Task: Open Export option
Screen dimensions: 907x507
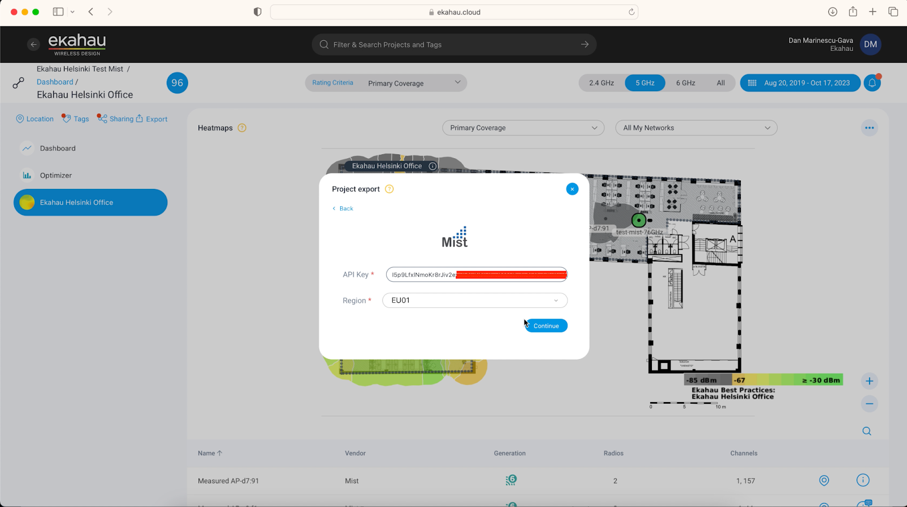Action: [x=151, y=119]
